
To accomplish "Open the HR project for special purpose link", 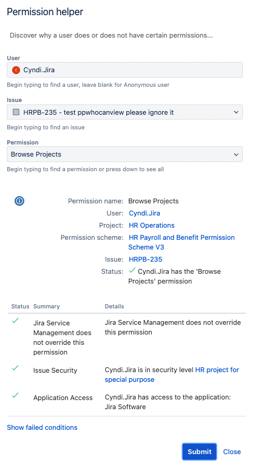I will (x=172, y=375).
